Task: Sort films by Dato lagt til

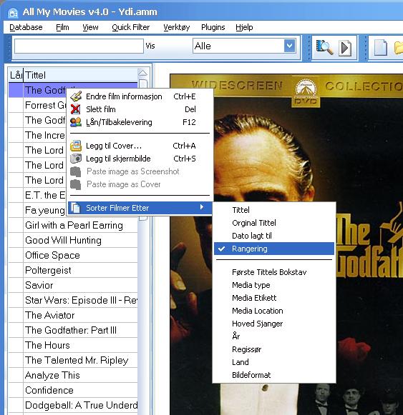Action: pos(274,236)
